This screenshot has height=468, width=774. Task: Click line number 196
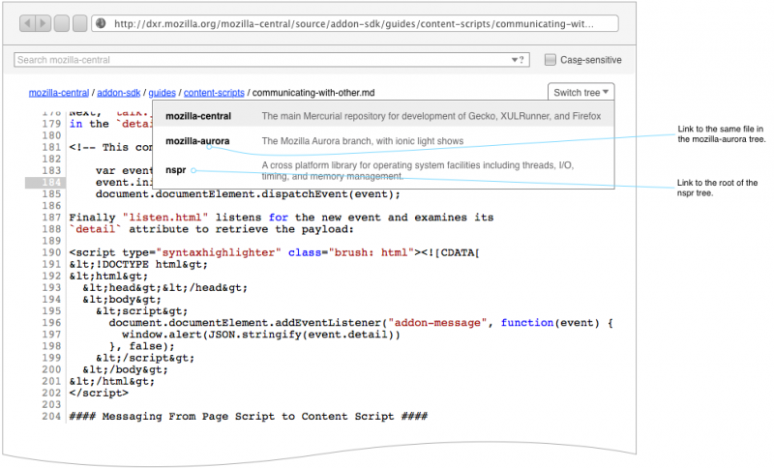(x=51, y=323)
